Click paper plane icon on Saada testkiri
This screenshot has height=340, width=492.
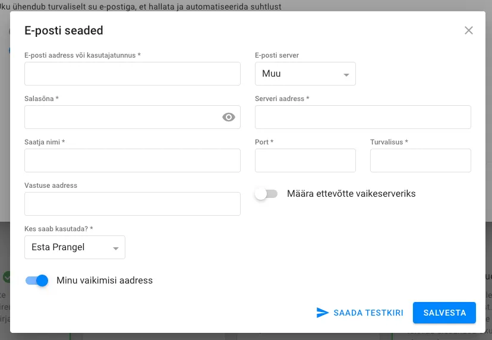pyautogui.click(x=323, y=313)
